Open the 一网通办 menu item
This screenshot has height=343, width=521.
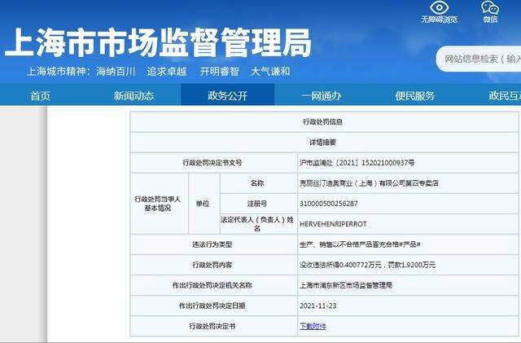[x=321, y=96]
